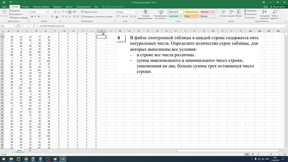Increase decimal places
The height and width of the screenshot is (162, 288).
(131, 17)
